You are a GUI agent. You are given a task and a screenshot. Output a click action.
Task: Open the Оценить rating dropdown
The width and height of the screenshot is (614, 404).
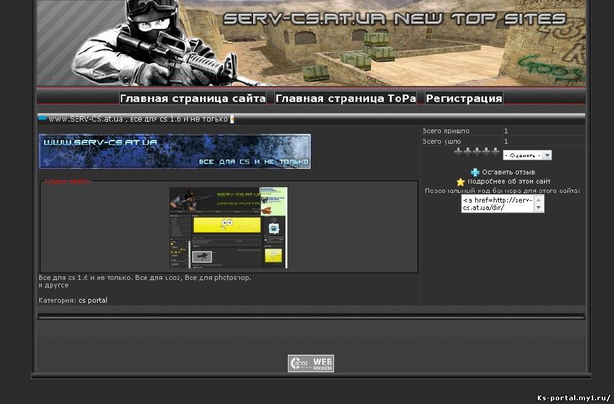pos(527,155)
